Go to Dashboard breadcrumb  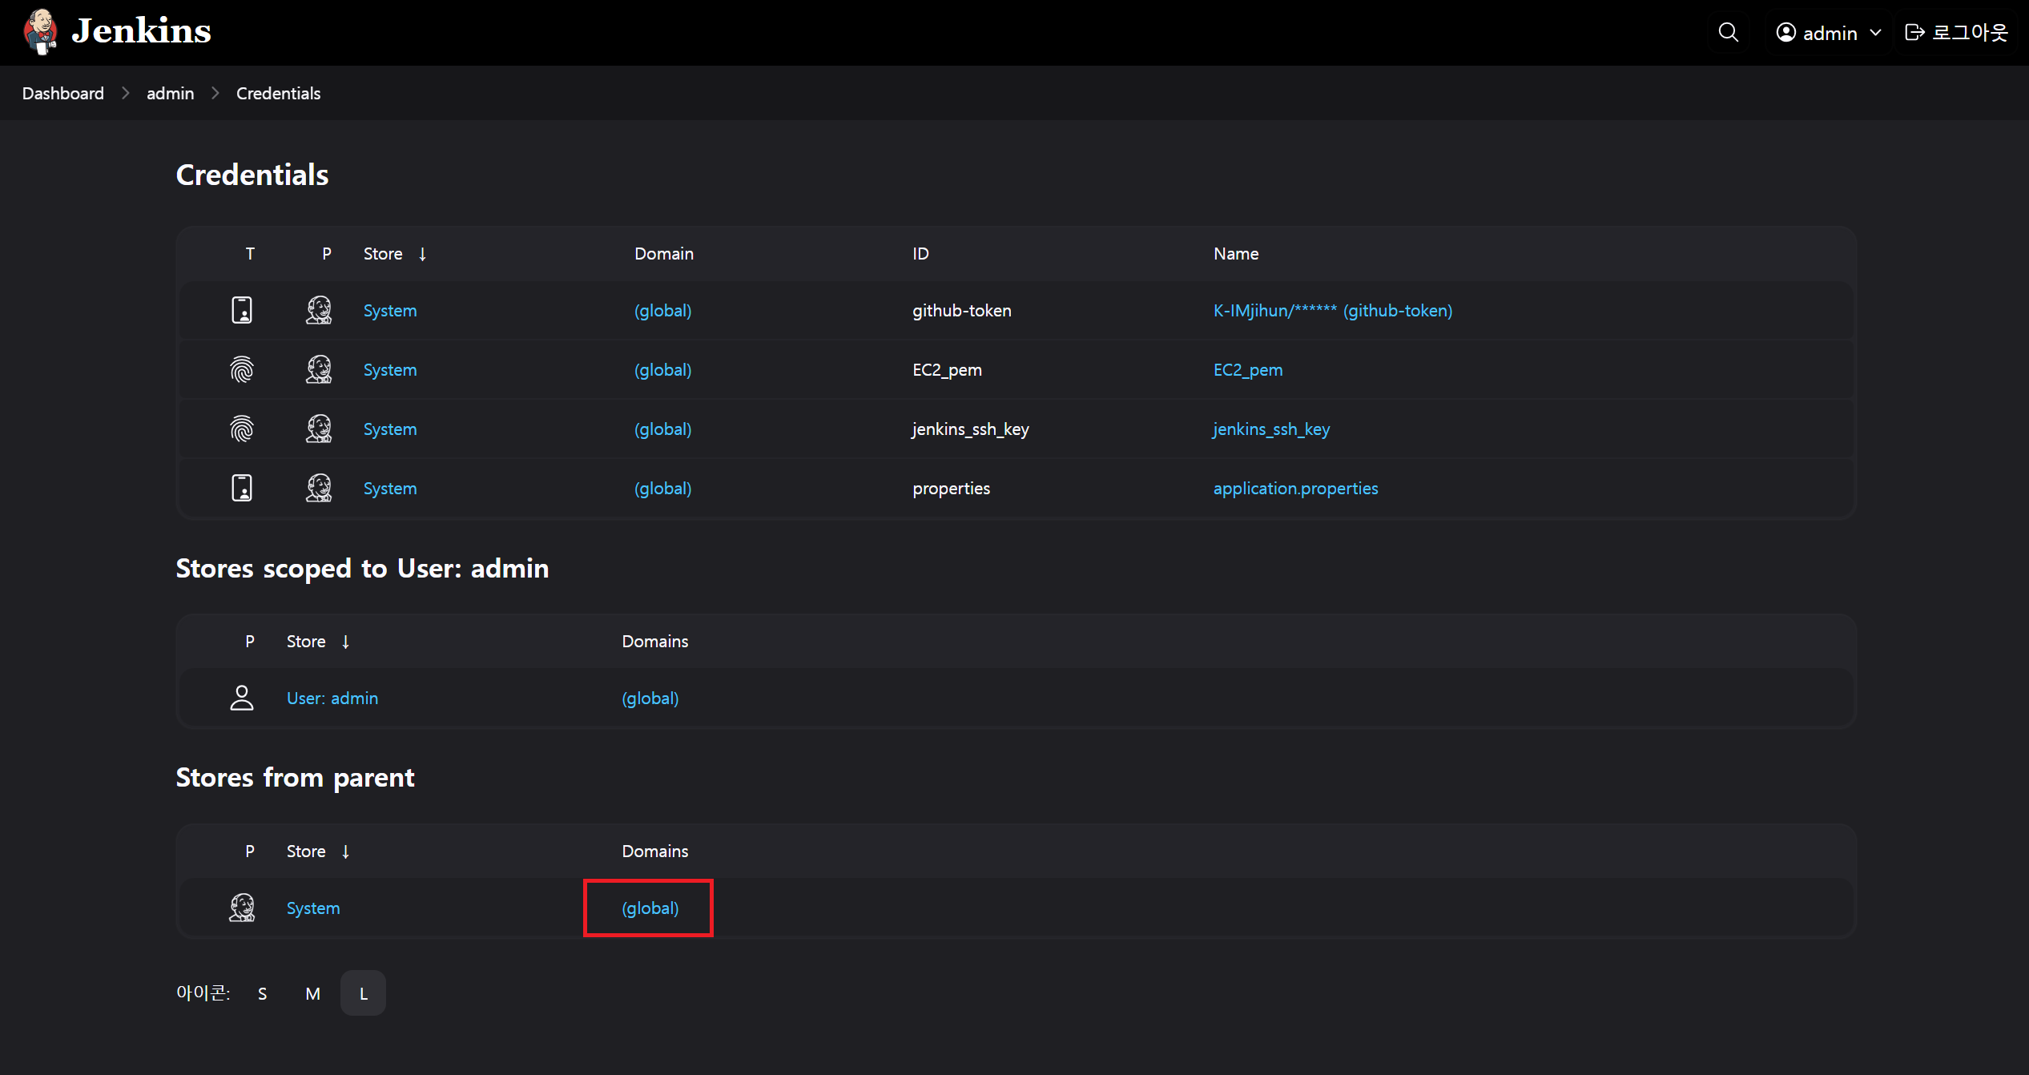[63, 94]
